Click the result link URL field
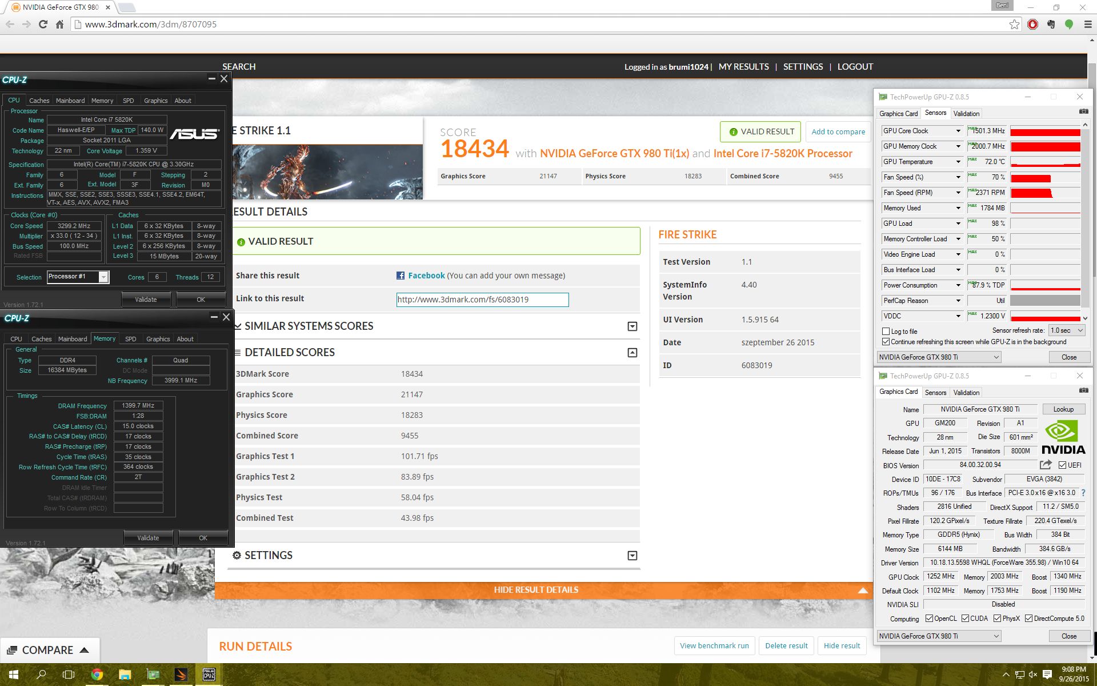The height and width of the screenshot is (686, 1097). pos(482,300)
